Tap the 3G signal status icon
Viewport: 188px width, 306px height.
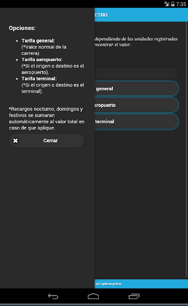pos(167,4)
